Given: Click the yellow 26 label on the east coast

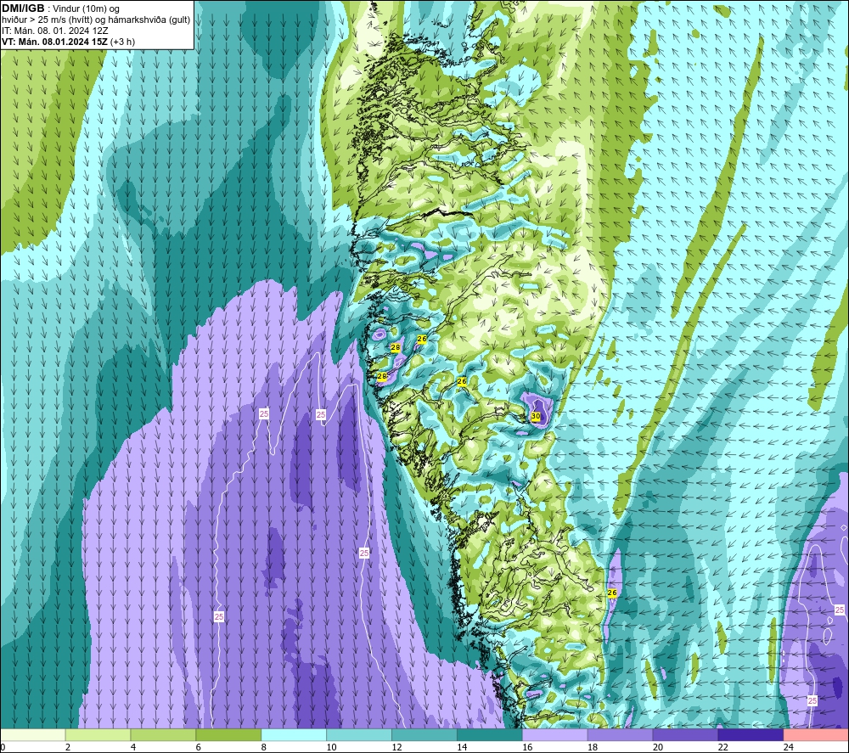Looking at the screenshot, I should pyautogui.click(x=612, y=593).
